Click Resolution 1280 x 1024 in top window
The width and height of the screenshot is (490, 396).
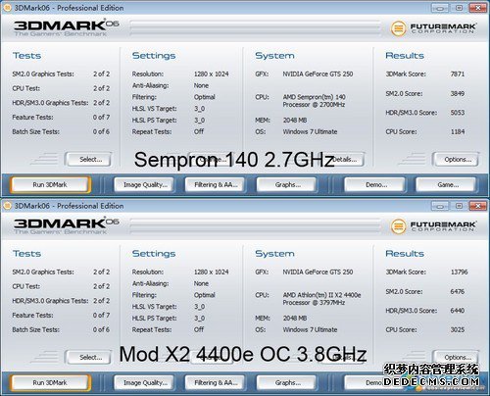(212, 74)
